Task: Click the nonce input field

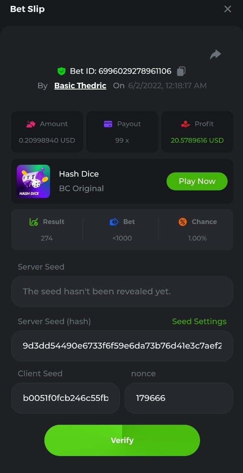Action: (x=178, y=398)
